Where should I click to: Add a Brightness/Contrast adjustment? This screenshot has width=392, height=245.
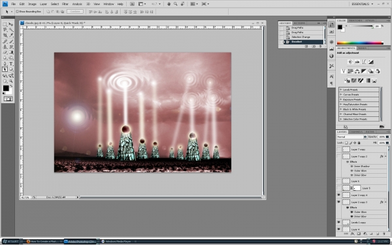point(350,62)
